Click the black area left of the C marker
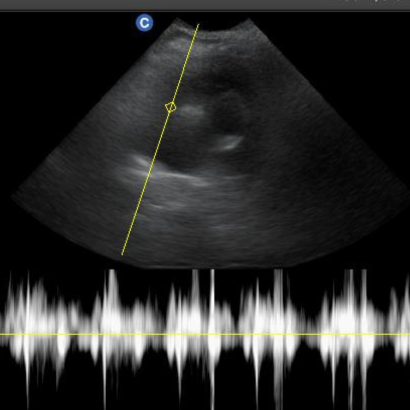 [66, 33]
